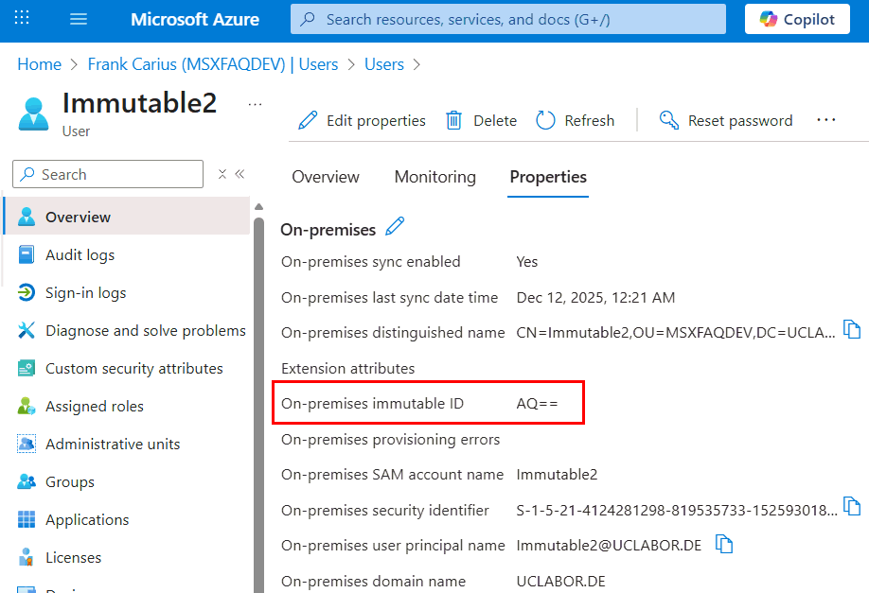Focus the top resource search bar
The width and height of the screenshot is (869, 593).
pyautogui.click(x=508, y=19)
